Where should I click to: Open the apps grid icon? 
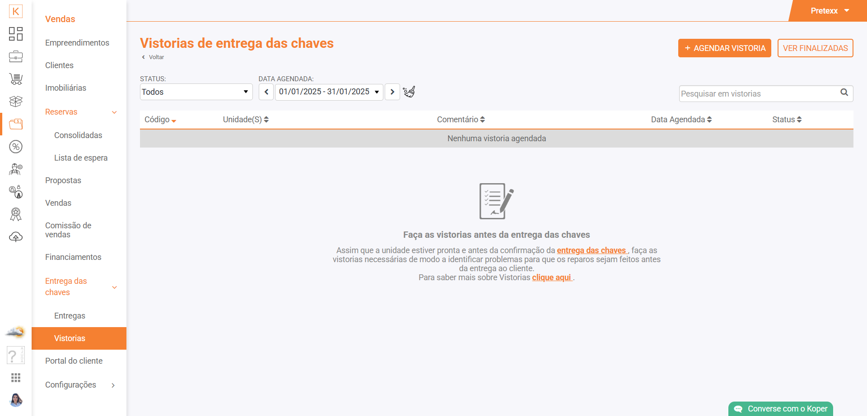click(x=16, y=378)
